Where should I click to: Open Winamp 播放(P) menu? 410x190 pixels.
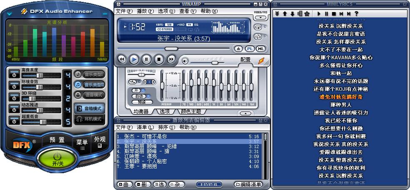point(145,11)
